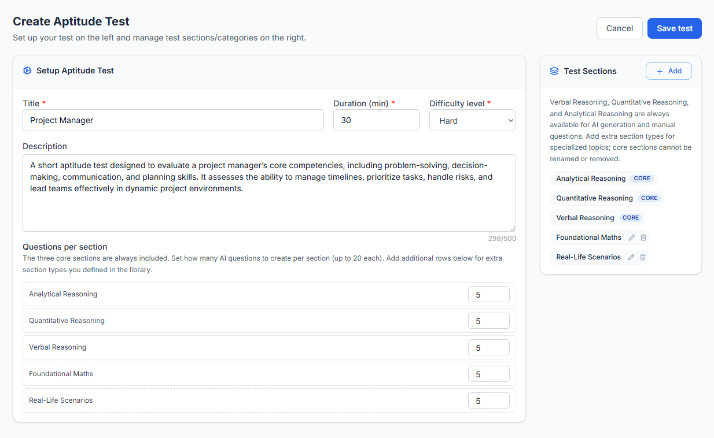
Task: Delete the Foundational Maths section
Action: (643, 237)
